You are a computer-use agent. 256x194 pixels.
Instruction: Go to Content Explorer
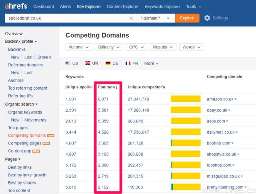pyautogui.click(x=123, y=7)
